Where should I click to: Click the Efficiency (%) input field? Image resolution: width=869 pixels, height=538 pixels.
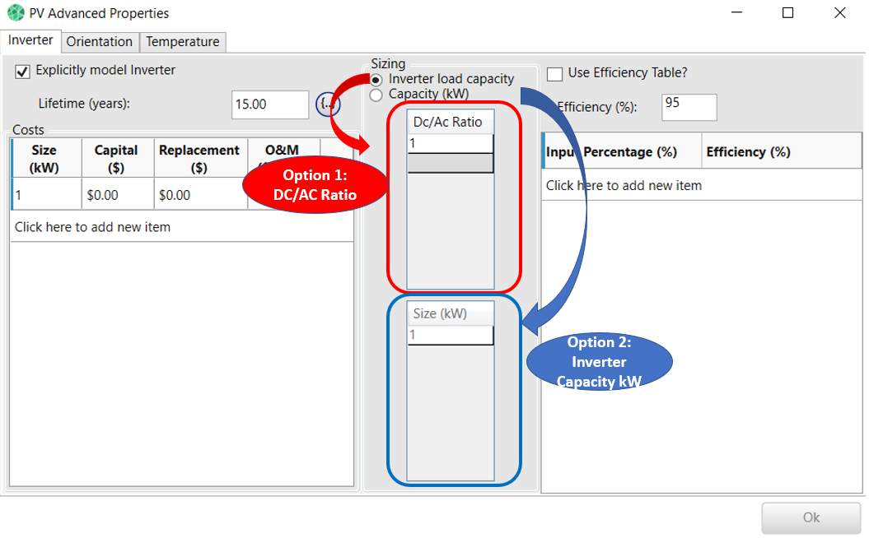[689, 107]
